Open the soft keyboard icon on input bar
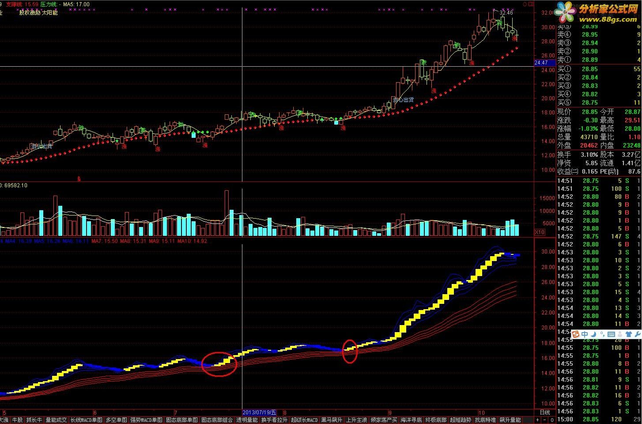This screenshot has height=424, width=642. point(612,334)
